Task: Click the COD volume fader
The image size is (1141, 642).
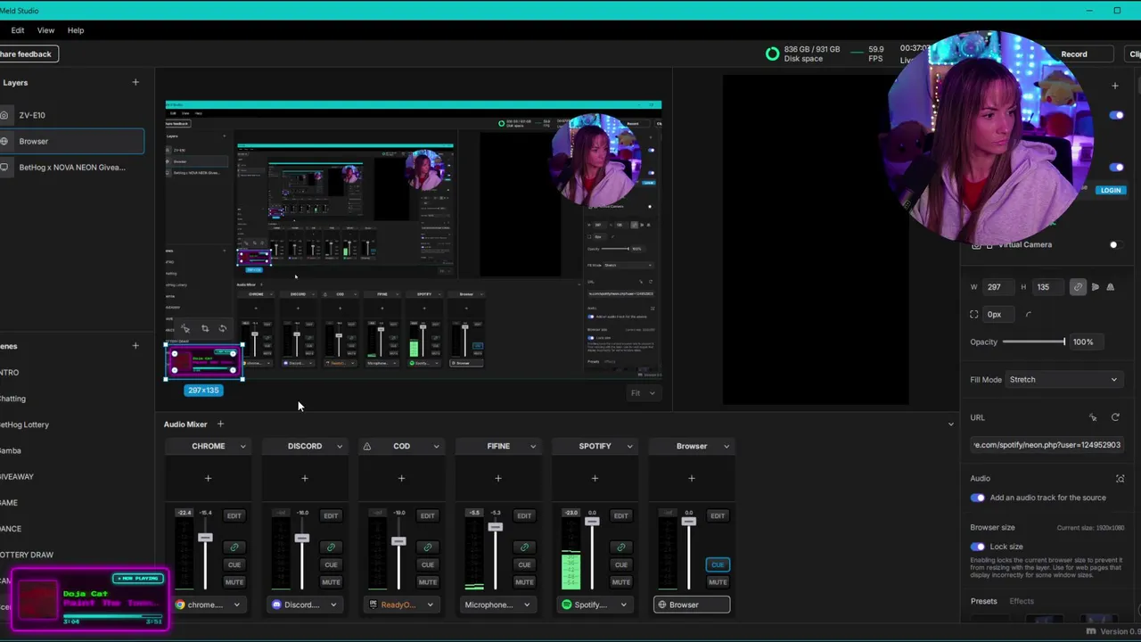Action: point(398,541)
